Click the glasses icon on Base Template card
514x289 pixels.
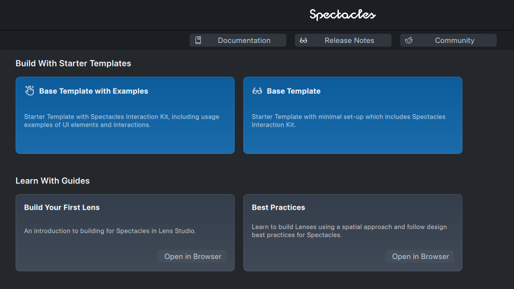pos(257,91)
